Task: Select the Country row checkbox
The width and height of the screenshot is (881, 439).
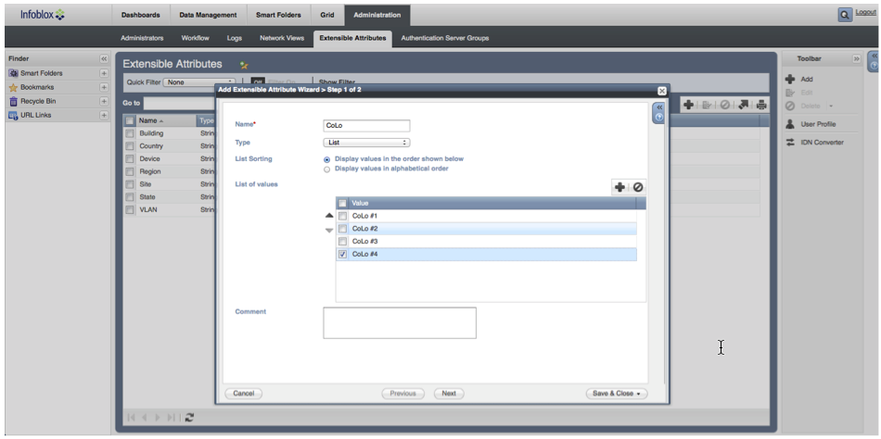Action: (130, 146)
